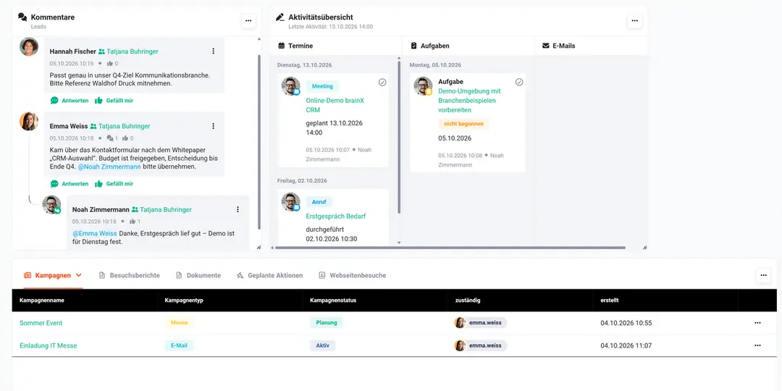Viewport: 782px width, 391px height.
Task: Click Hannah Fischer's avatar picture
Action: click(x=29, y=46)
